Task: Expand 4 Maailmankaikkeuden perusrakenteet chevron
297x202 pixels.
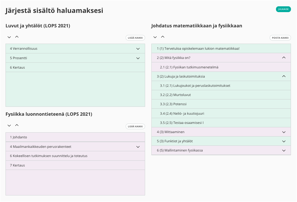Action: pos(138,147)
